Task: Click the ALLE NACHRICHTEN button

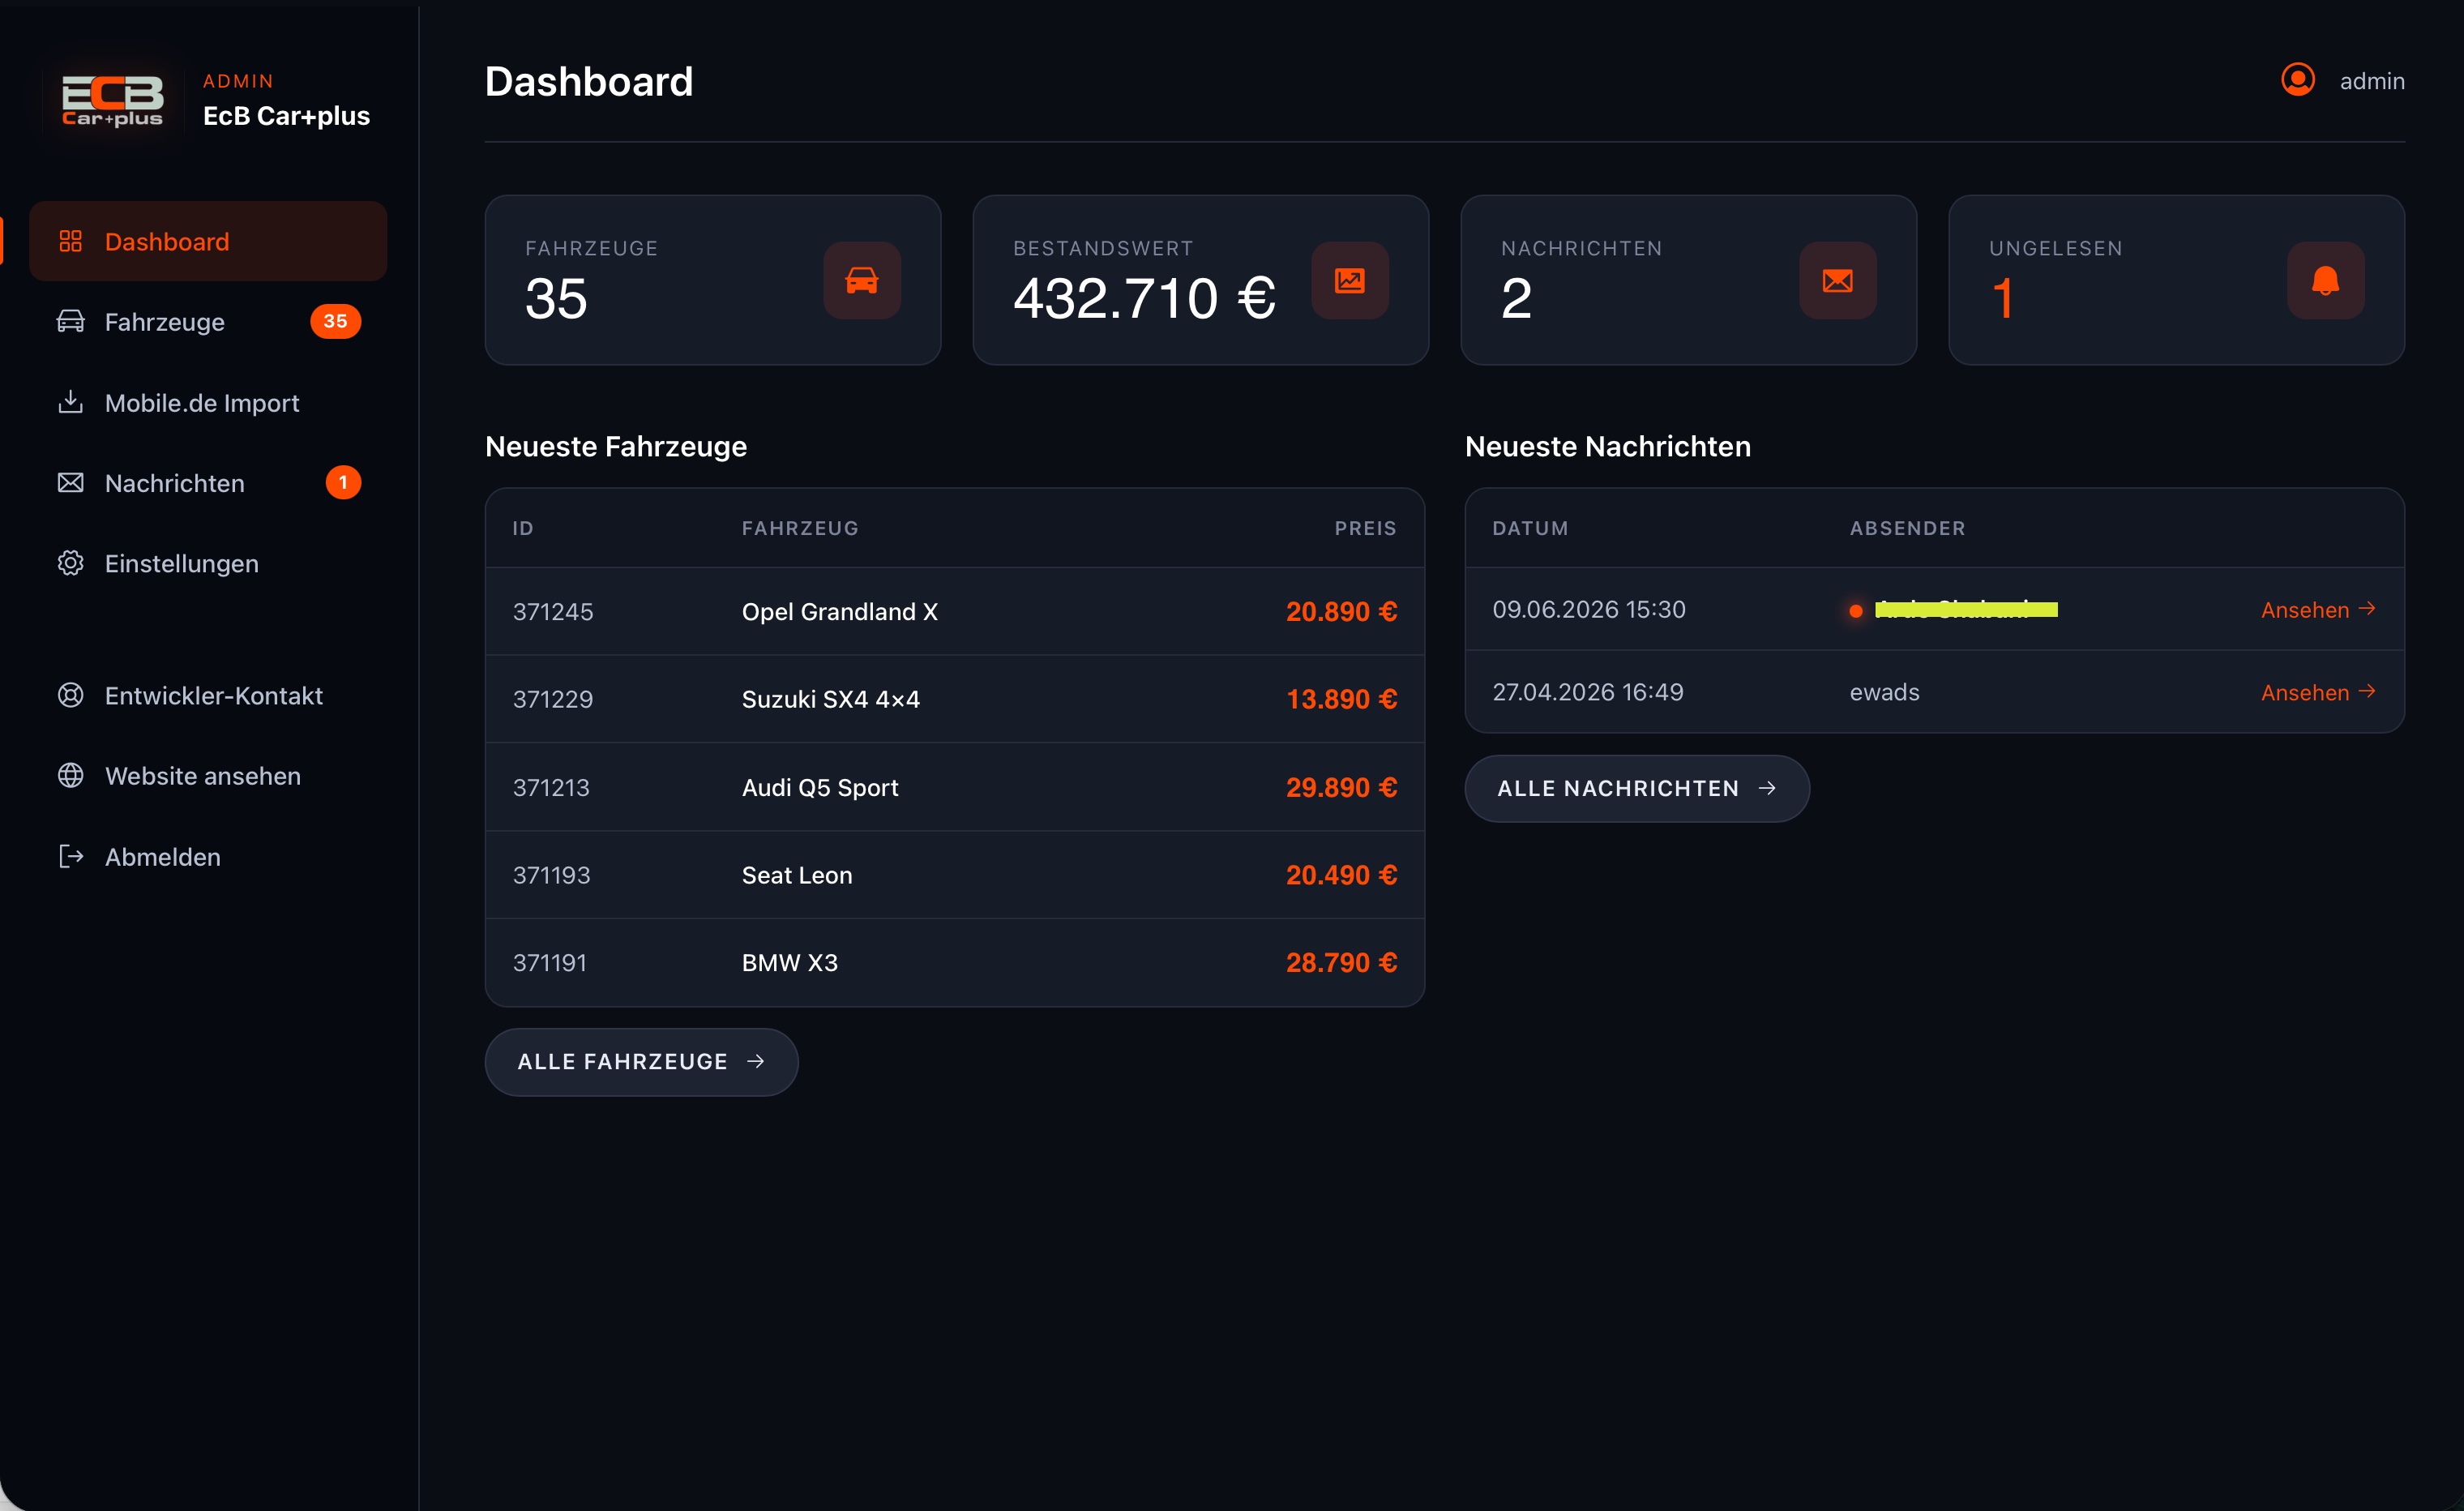Action: click(1637, 788)
